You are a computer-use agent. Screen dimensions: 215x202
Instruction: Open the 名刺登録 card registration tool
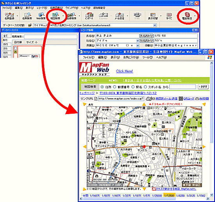pos(9,16)
